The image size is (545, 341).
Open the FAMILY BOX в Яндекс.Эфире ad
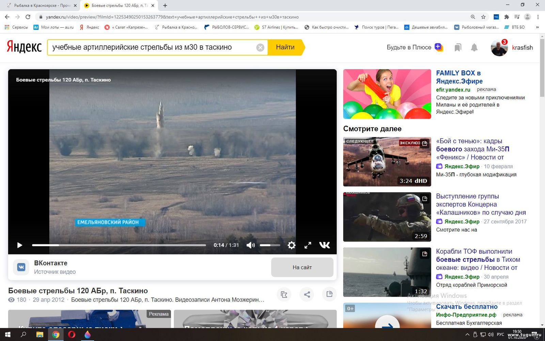tap(459, 77)
